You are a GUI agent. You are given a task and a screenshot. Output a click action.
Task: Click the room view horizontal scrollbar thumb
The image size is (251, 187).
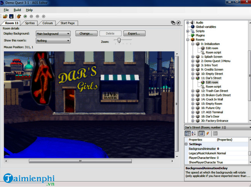80,161
